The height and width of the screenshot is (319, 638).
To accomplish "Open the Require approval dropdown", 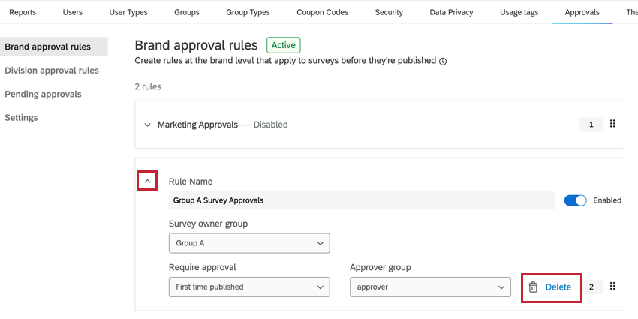I will point(249,287).
